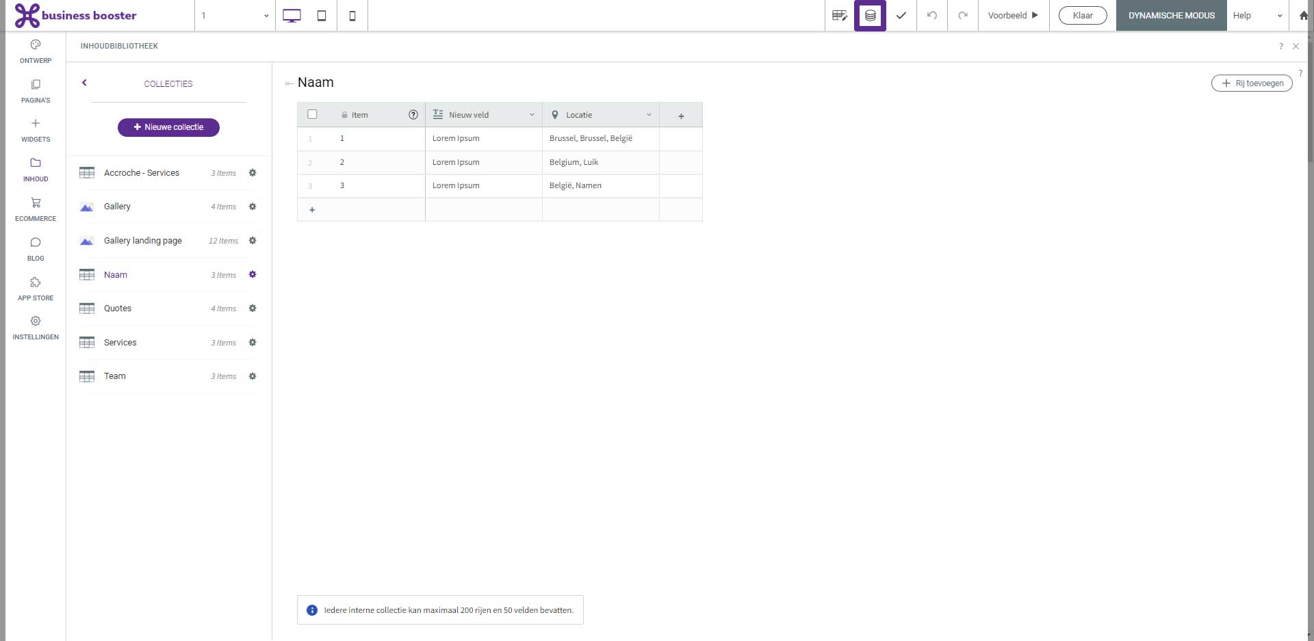Open Ecommerce in the sidebar
Image resolution: width=1314 pixels, height=641 pixels.
point(36,209)
